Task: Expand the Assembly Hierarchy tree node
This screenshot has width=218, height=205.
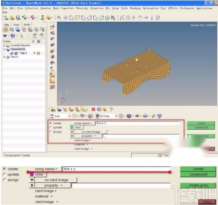Action: pos(4,45)
